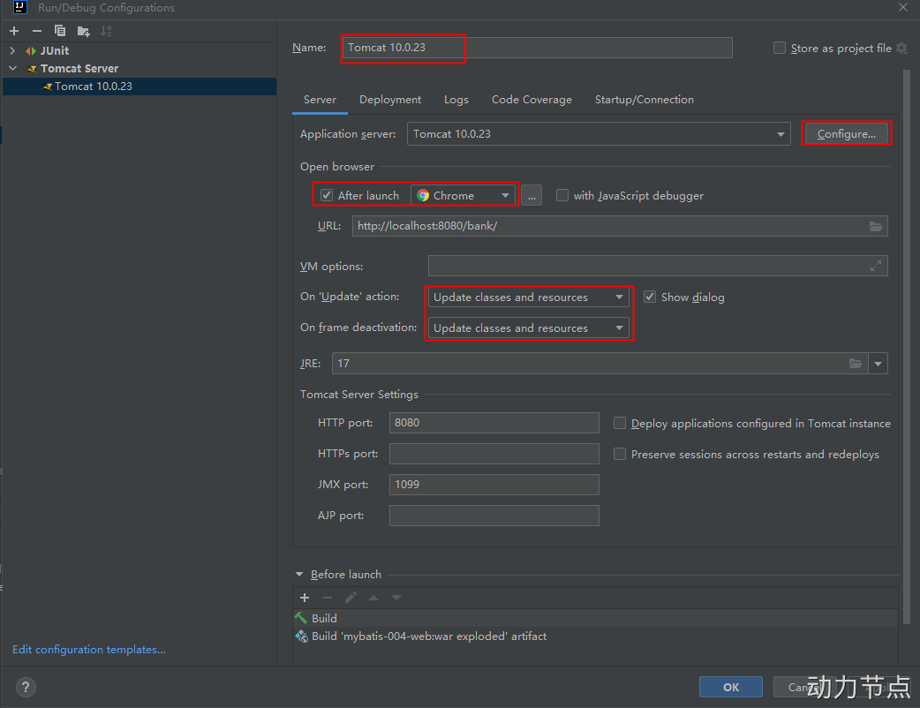Click the Save to folder icon in toolbar

(83, 31)
